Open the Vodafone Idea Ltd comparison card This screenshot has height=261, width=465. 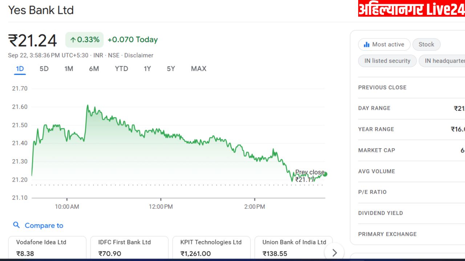coord(47,248)
